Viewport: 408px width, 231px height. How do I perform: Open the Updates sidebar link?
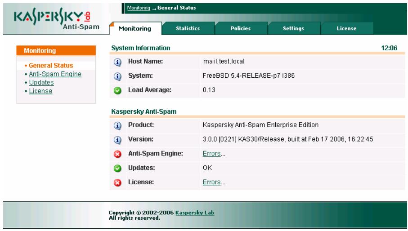click(41, 82)
